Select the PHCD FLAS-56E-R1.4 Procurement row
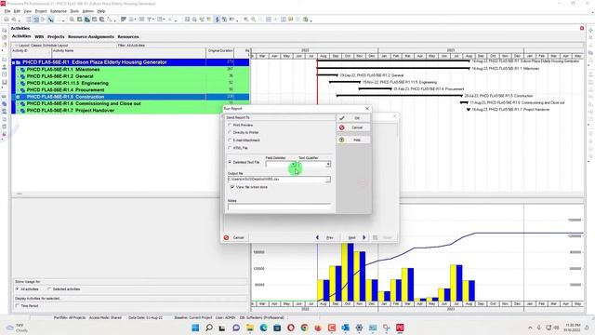The image size is (595, 335). 130,90
